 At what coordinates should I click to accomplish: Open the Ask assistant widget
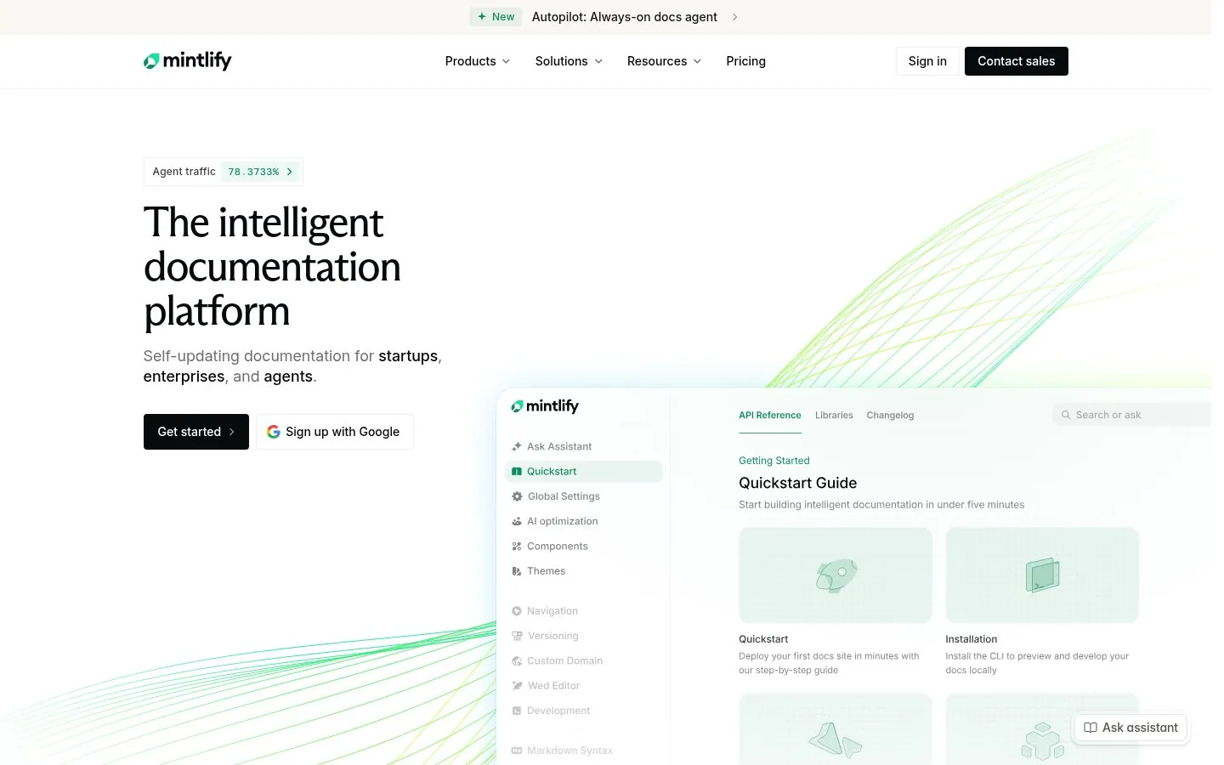[x=1130, y=728]
